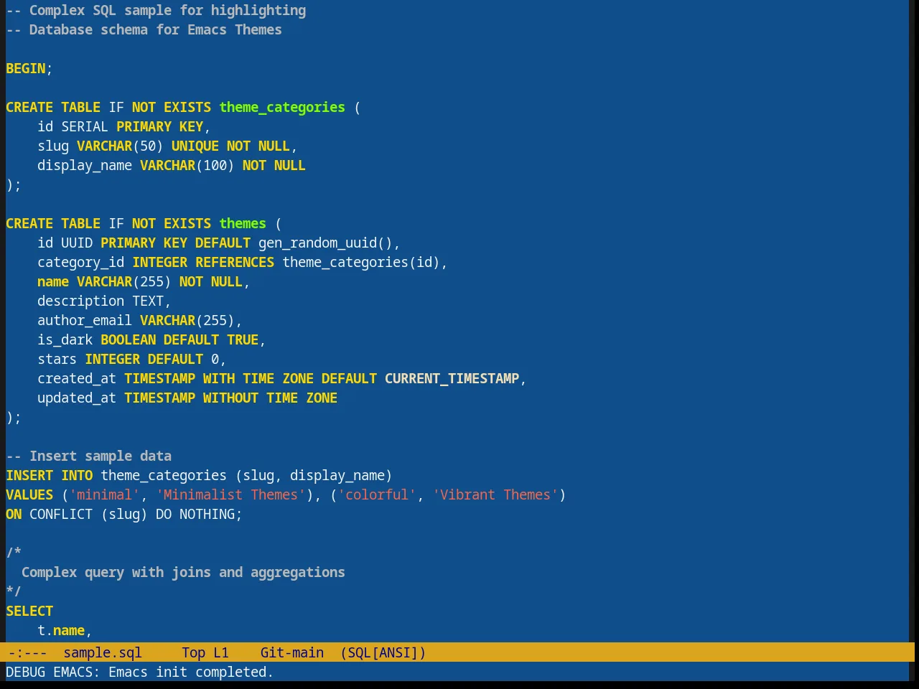Viewport: 919px width, 689px height.
Task: Click 'stars INTEGER DEFAULT 0' line
Action: point(132,359)
